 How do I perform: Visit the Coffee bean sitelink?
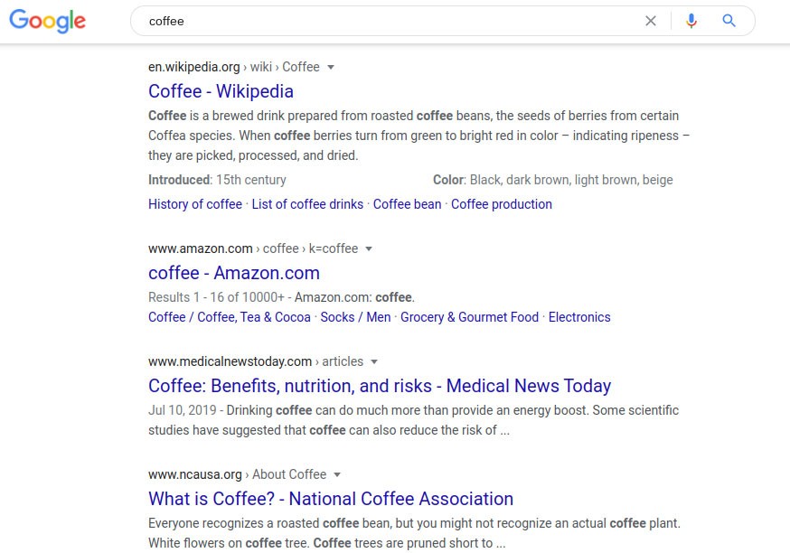(x=407, y=204)
